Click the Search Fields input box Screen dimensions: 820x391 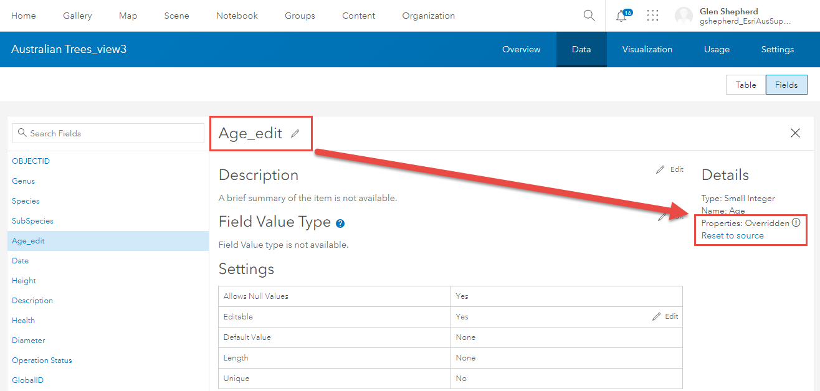107,133
